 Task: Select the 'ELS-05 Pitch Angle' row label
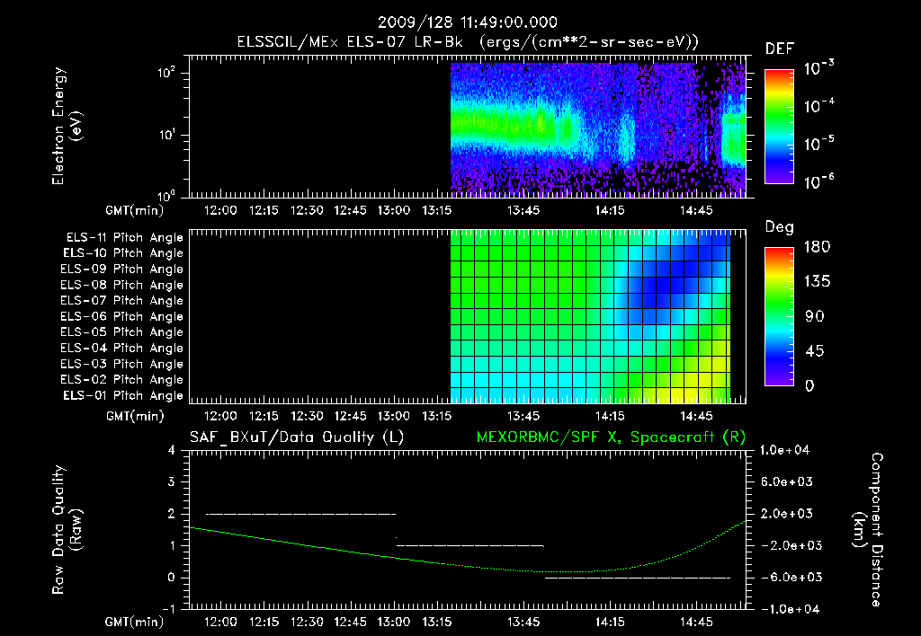point(122,332)
